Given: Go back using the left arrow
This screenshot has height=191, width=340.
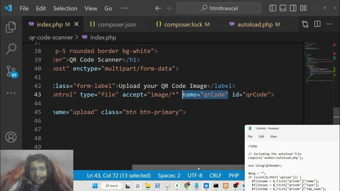Looking at the screenshot, I should [x=158, y=8].
